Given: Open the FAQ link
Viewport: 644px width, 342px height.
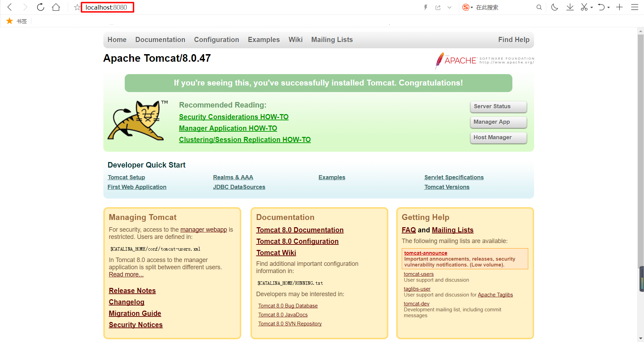Looking at the screenshot, I should 409,230.
